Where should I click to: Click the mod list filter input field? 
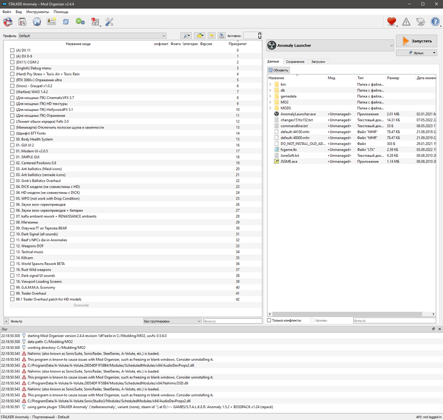(233, 321)
